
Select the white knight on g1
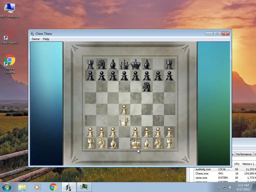pos(158,143)
